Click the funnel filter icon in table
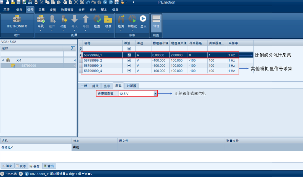Viewport: 303px width, 177px height. coord(81,49)
